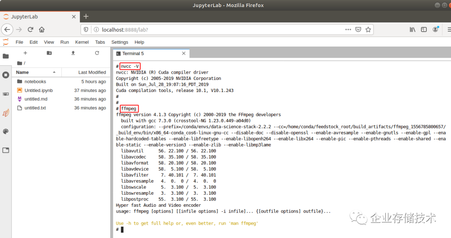Screen dimensions: 451x238
Task: Refresh the file list
Action: 97,53
